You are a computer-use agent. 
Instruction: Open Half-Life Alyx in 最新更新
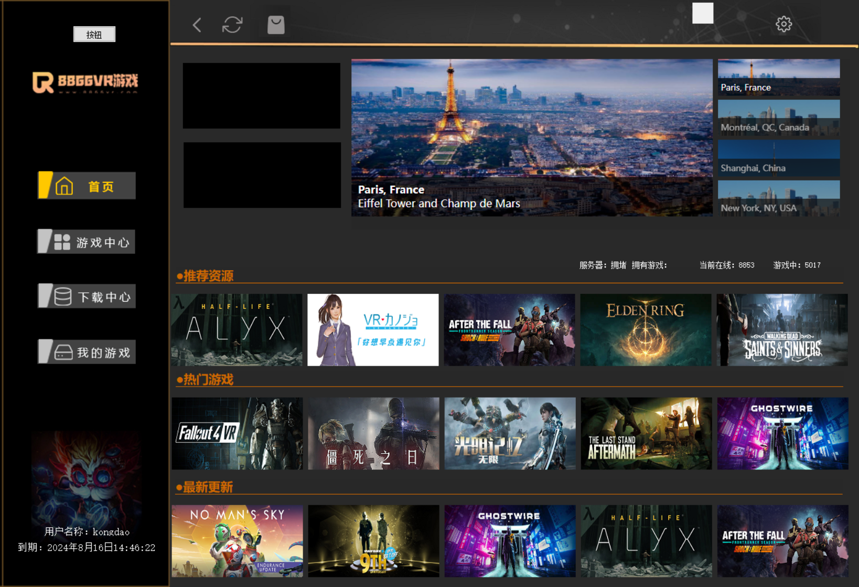coord(647,541)
